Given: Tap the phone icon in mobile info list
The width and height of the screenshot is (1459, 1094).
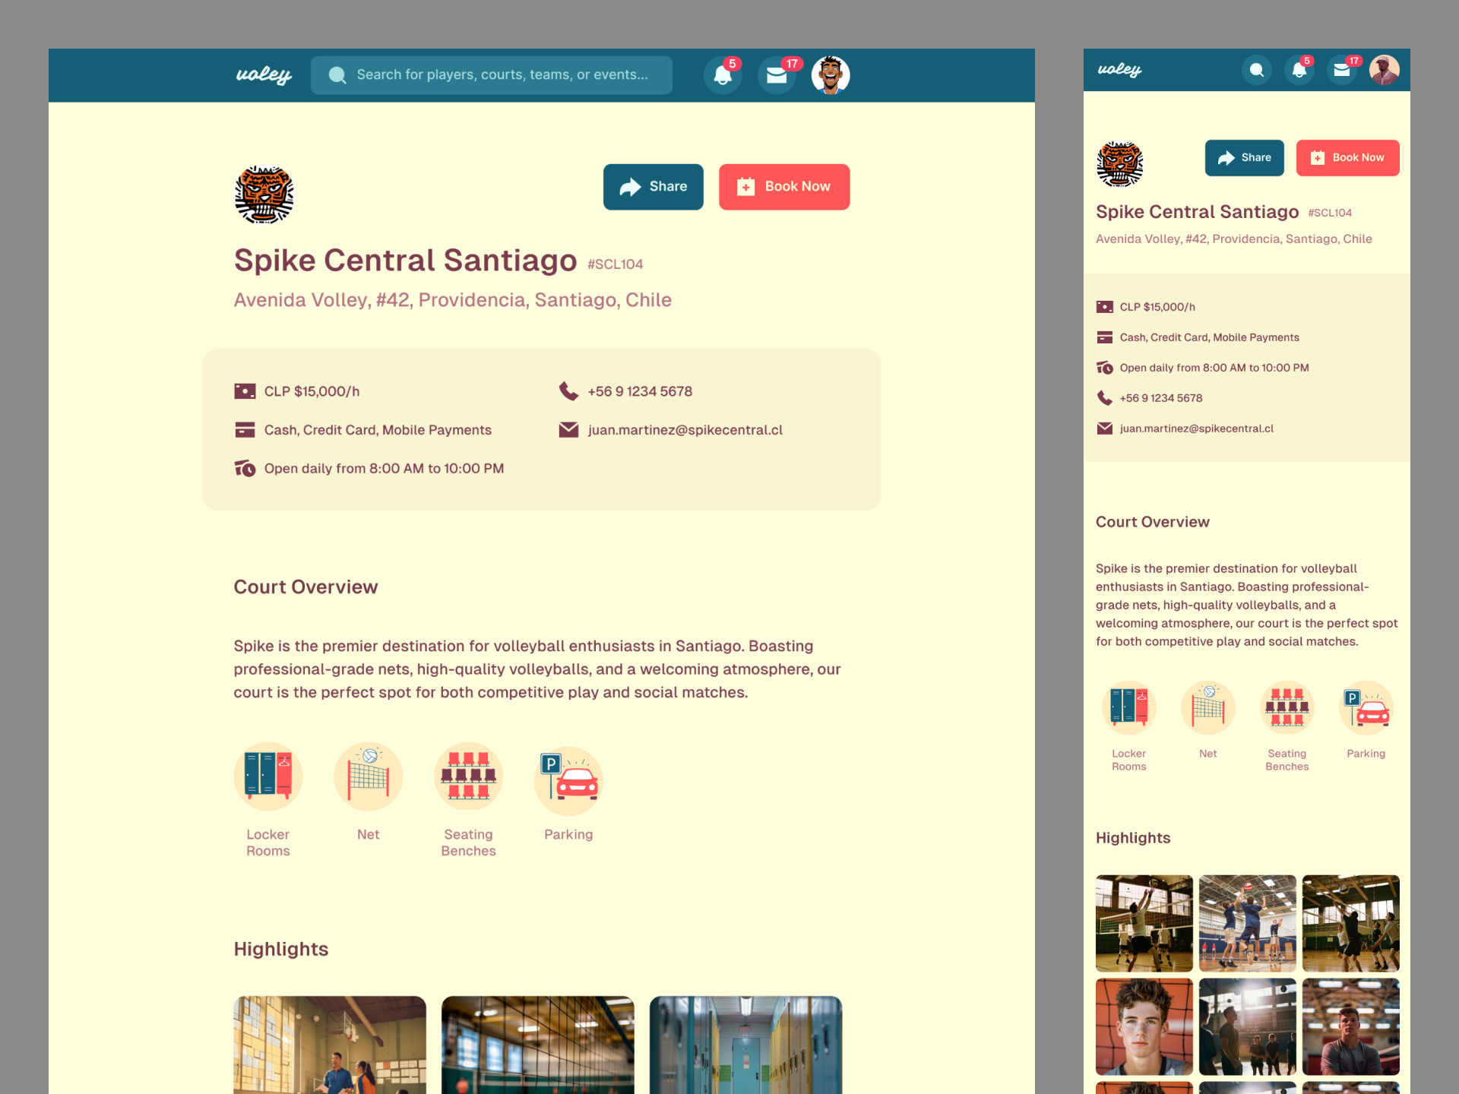Looking at the screenshot, I should coord(1105,398).
